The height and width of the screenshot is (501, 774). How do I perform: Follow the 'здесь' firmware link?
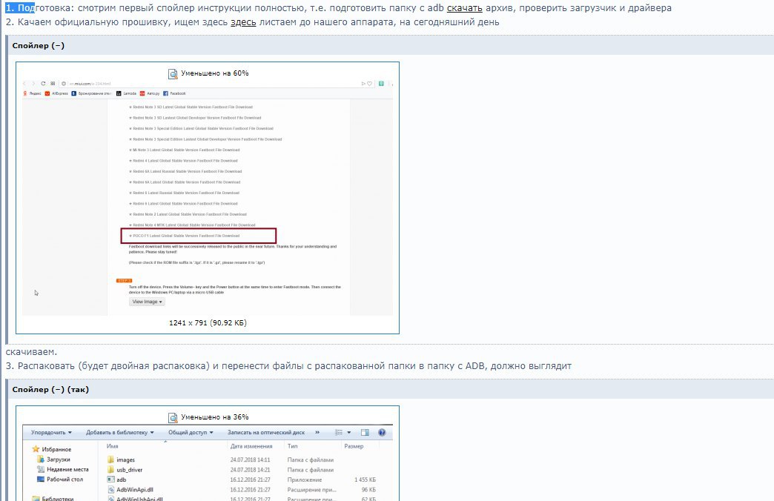click(x=243, y=22)
